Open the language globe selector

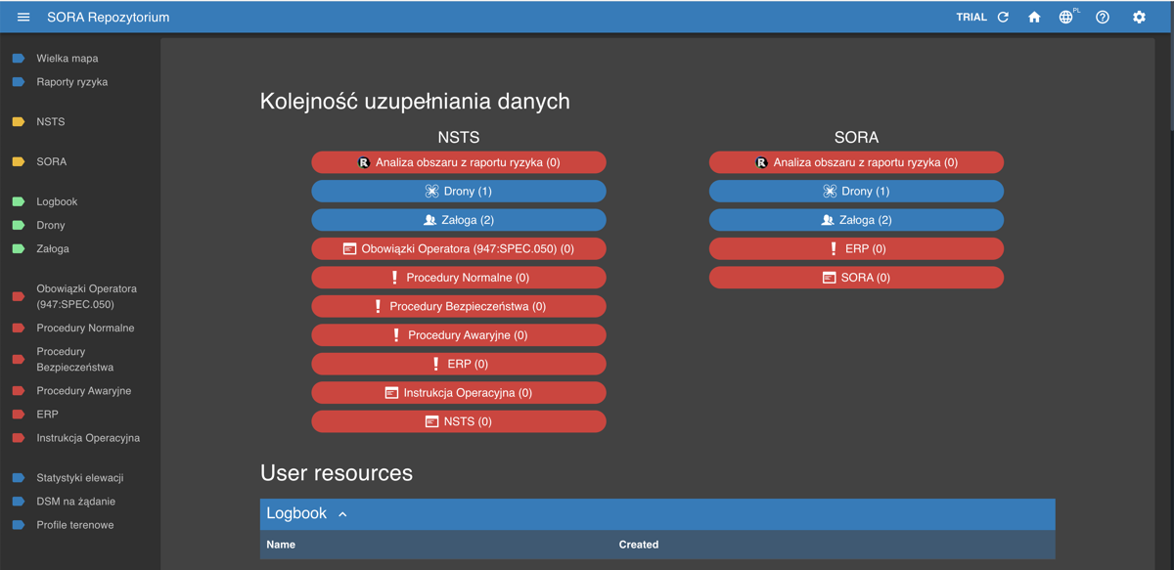tap(1066, 18)
